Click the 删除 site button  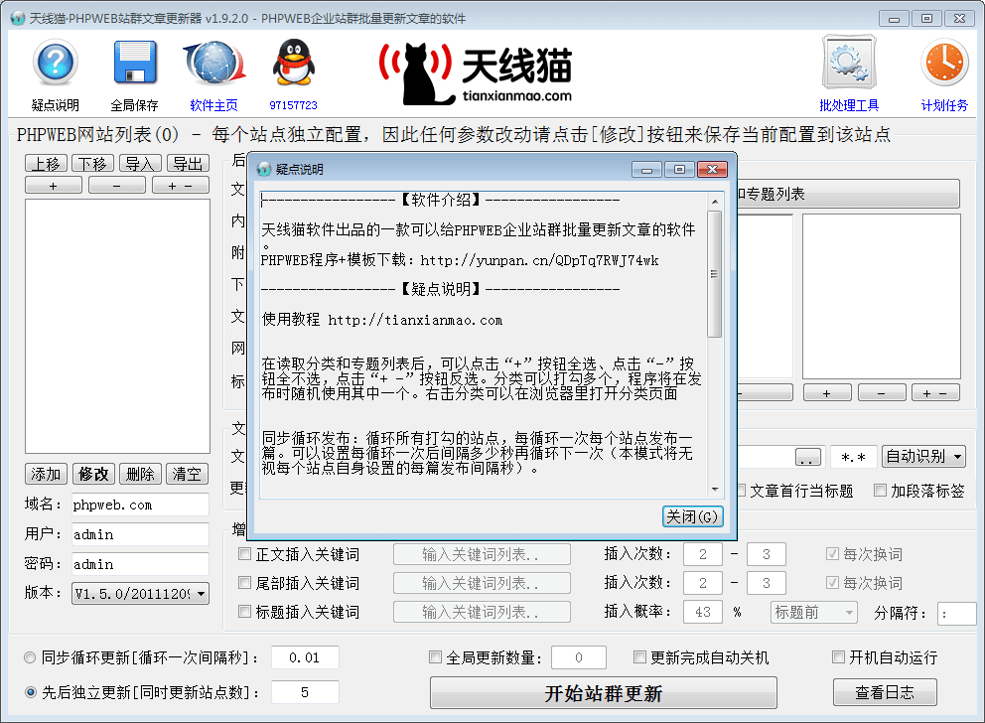(x=140, y=474)
